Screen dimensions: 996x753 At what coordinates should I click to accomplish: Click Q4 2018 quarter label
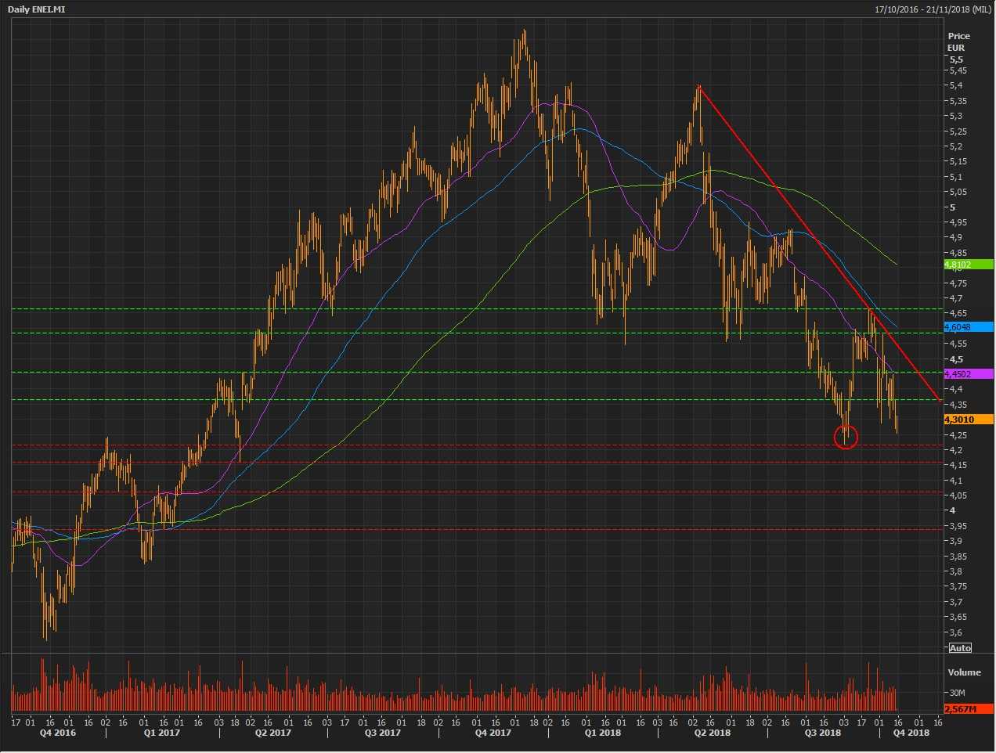911,733
